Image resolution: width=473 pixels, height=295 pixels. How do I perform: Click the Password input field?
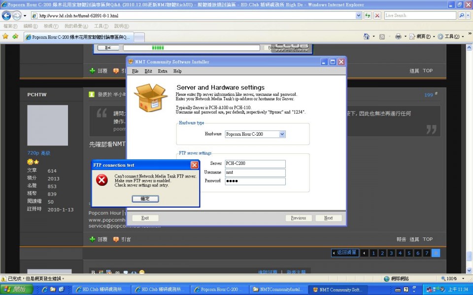(x=255, y=181)
